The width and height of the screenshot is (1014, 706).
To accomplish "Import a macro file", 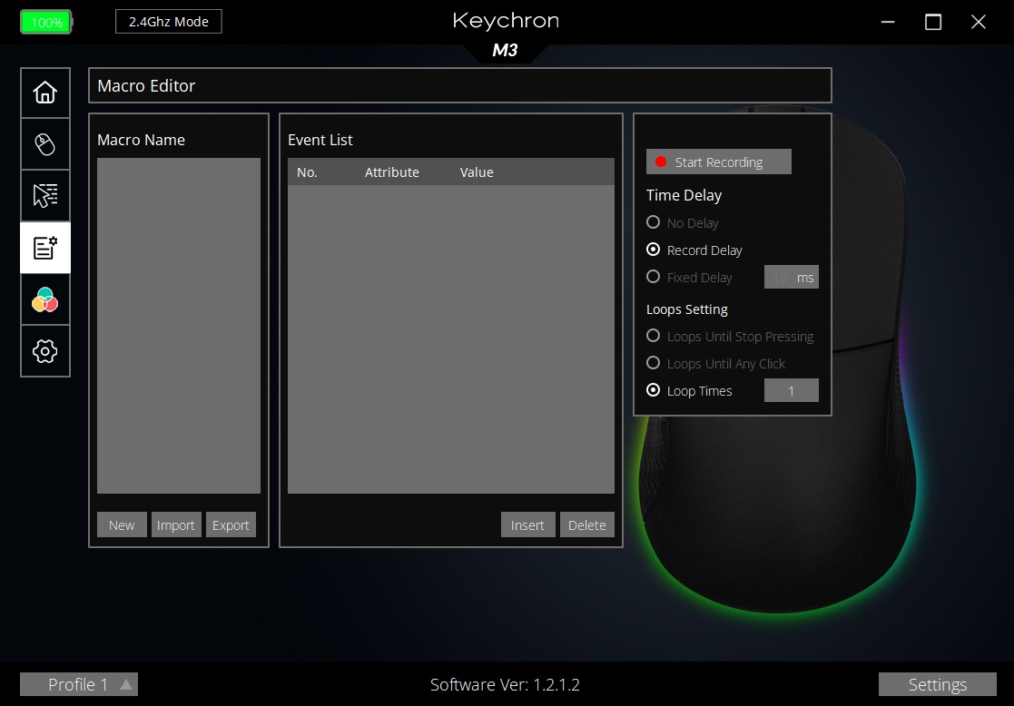I will (x=176, y=525).
